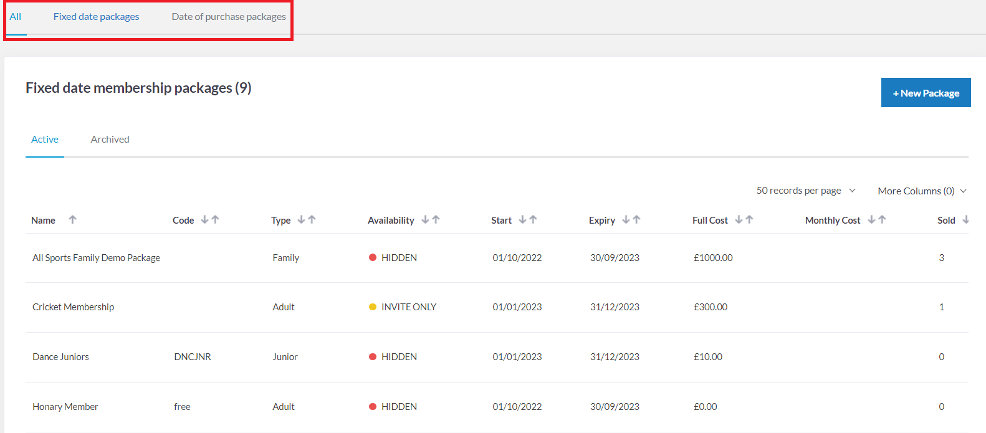Click the down arrow next to Sold
986x433 pixels.
(x=965, y=219)
